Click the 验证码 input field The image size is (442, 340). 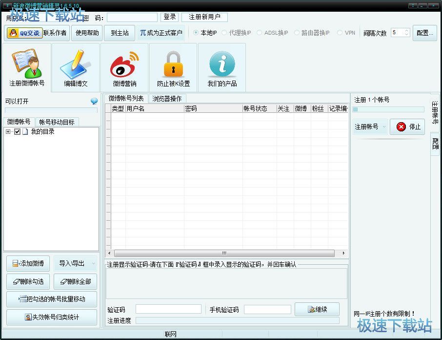pyautogui.click(x=168, y=309)
